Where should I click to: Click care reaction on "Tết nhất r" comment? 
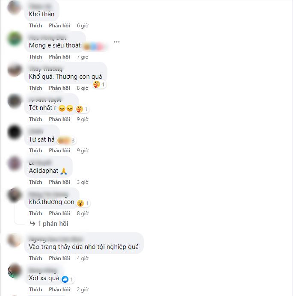79,109
